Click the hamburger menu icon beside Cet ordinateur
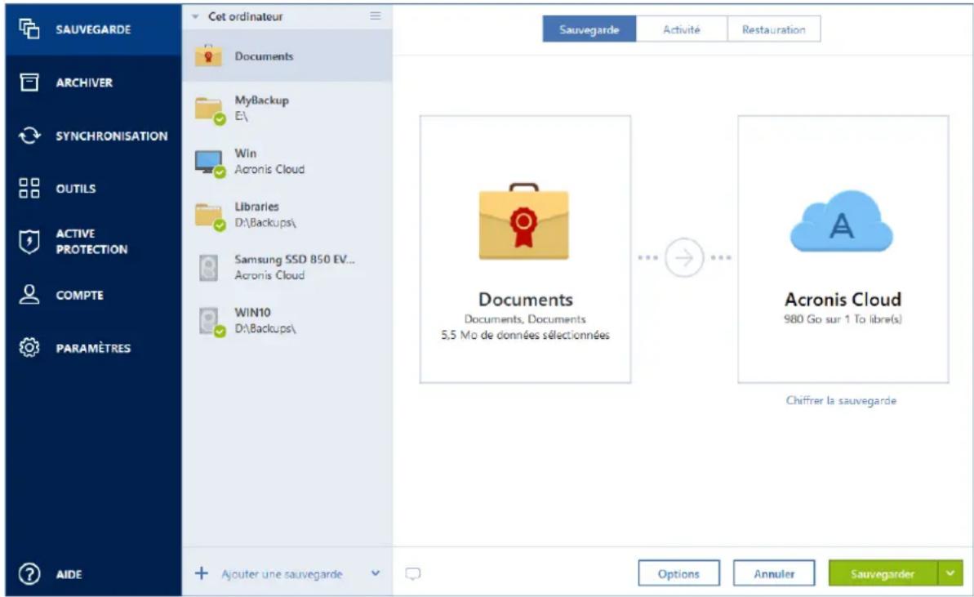The image size is (974, 597). click(x=376, y=16)
